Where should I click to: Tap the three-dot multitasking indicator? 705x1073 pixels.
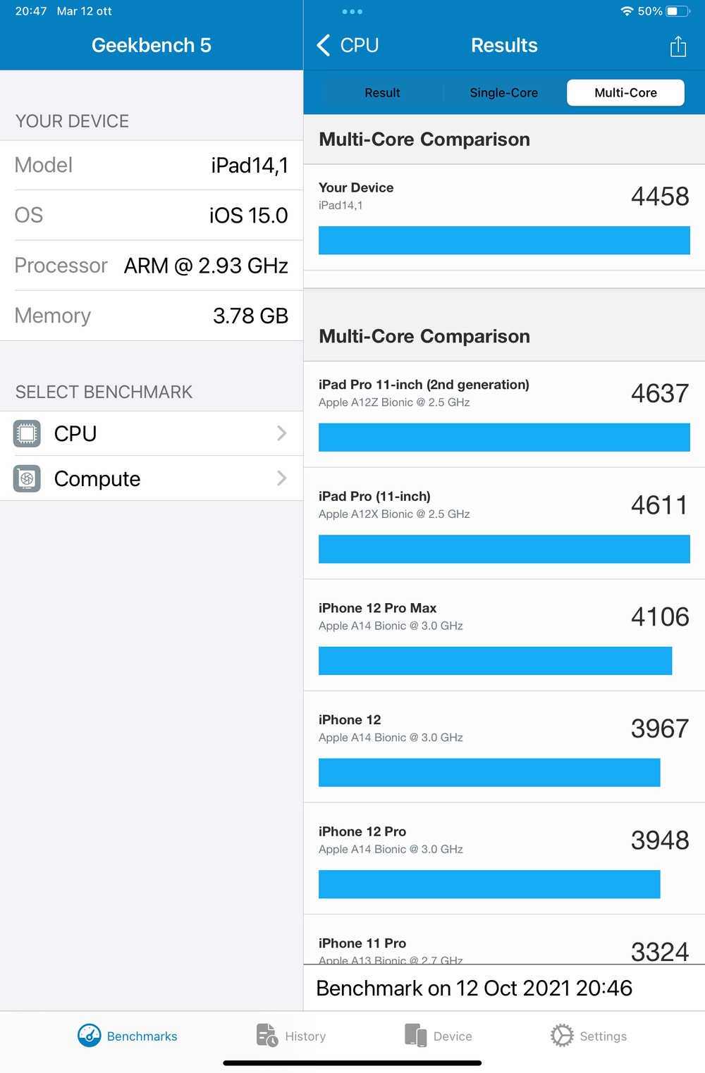352,11
